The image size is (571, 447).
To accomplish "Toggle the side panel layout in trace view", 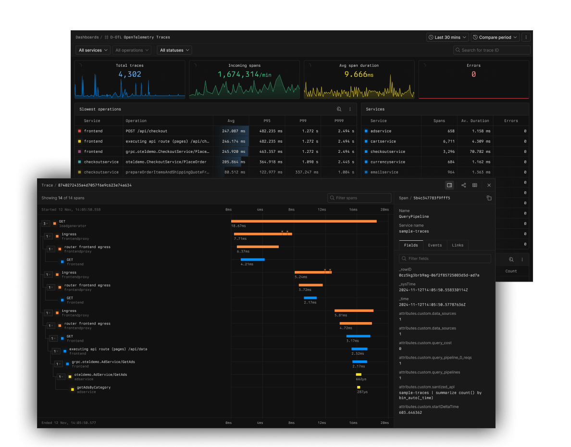I will click(449, 185).
